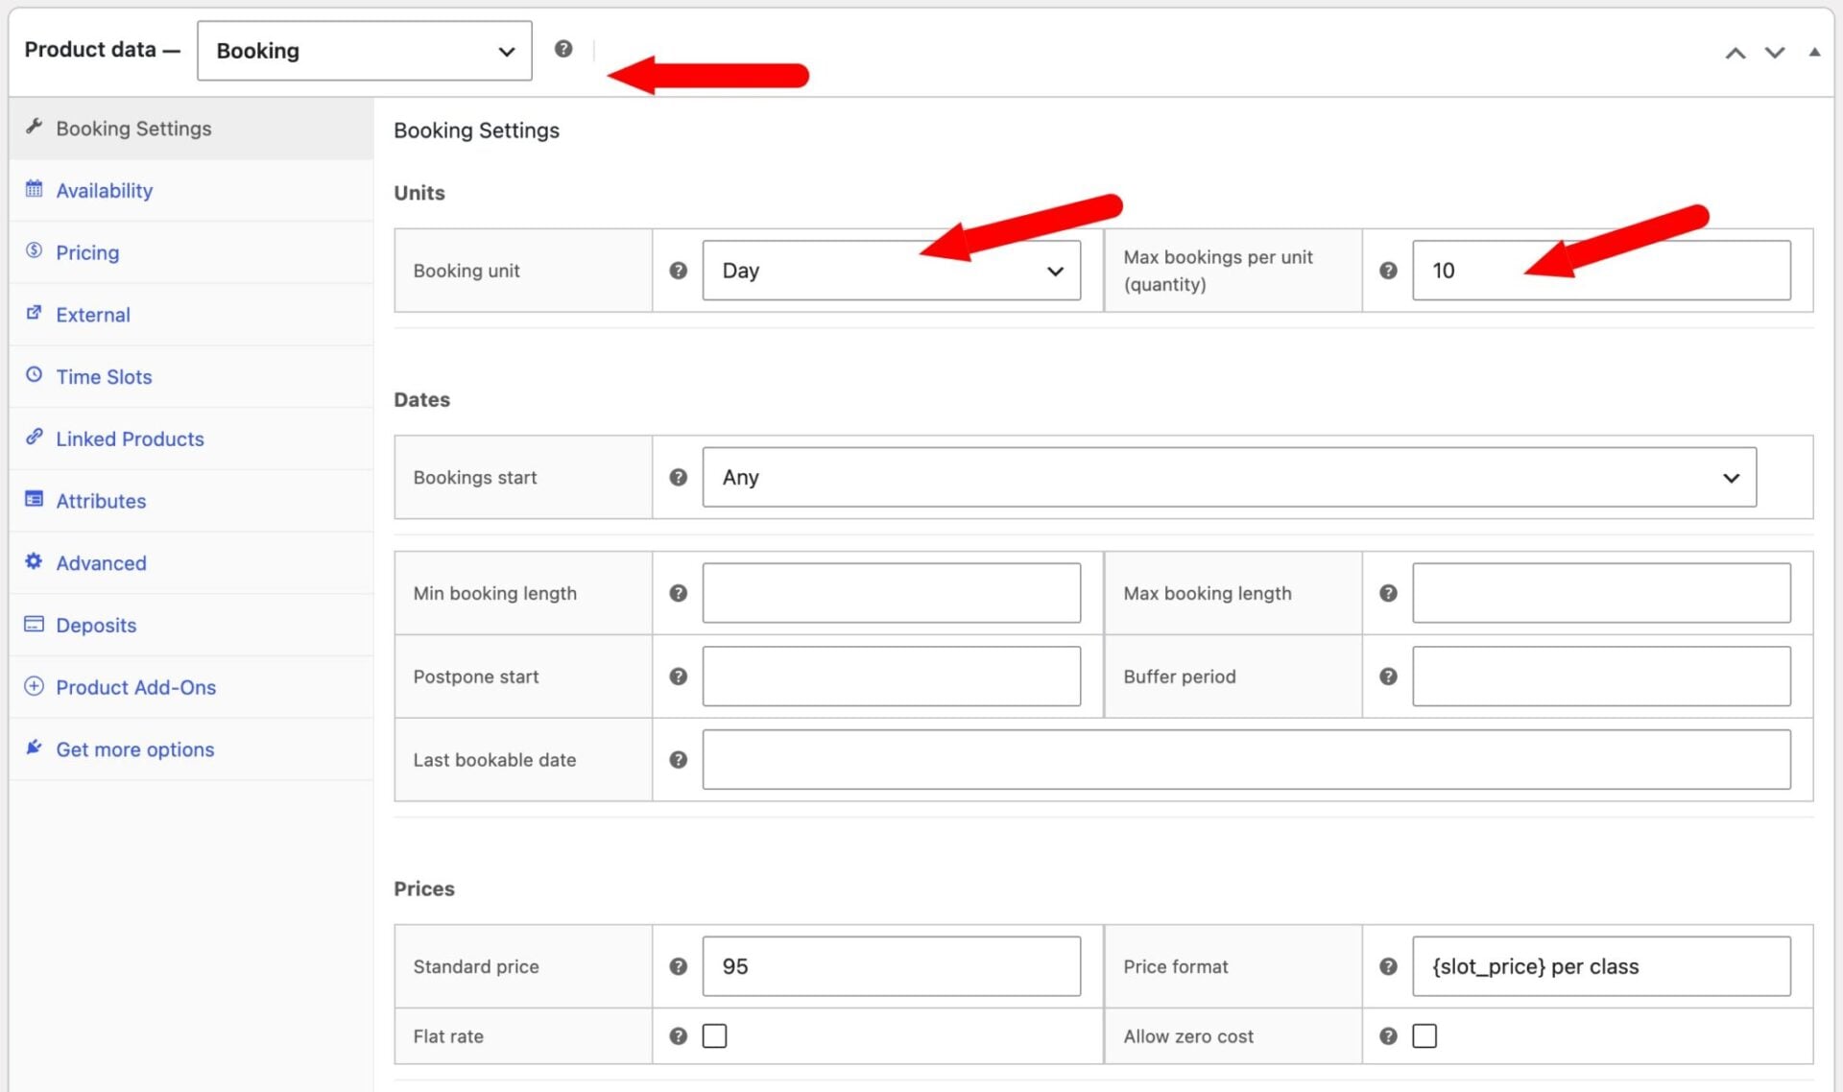Switch to the Attributes tab
Viewport: 1843px width, 1092px height.
pos(191,501)
